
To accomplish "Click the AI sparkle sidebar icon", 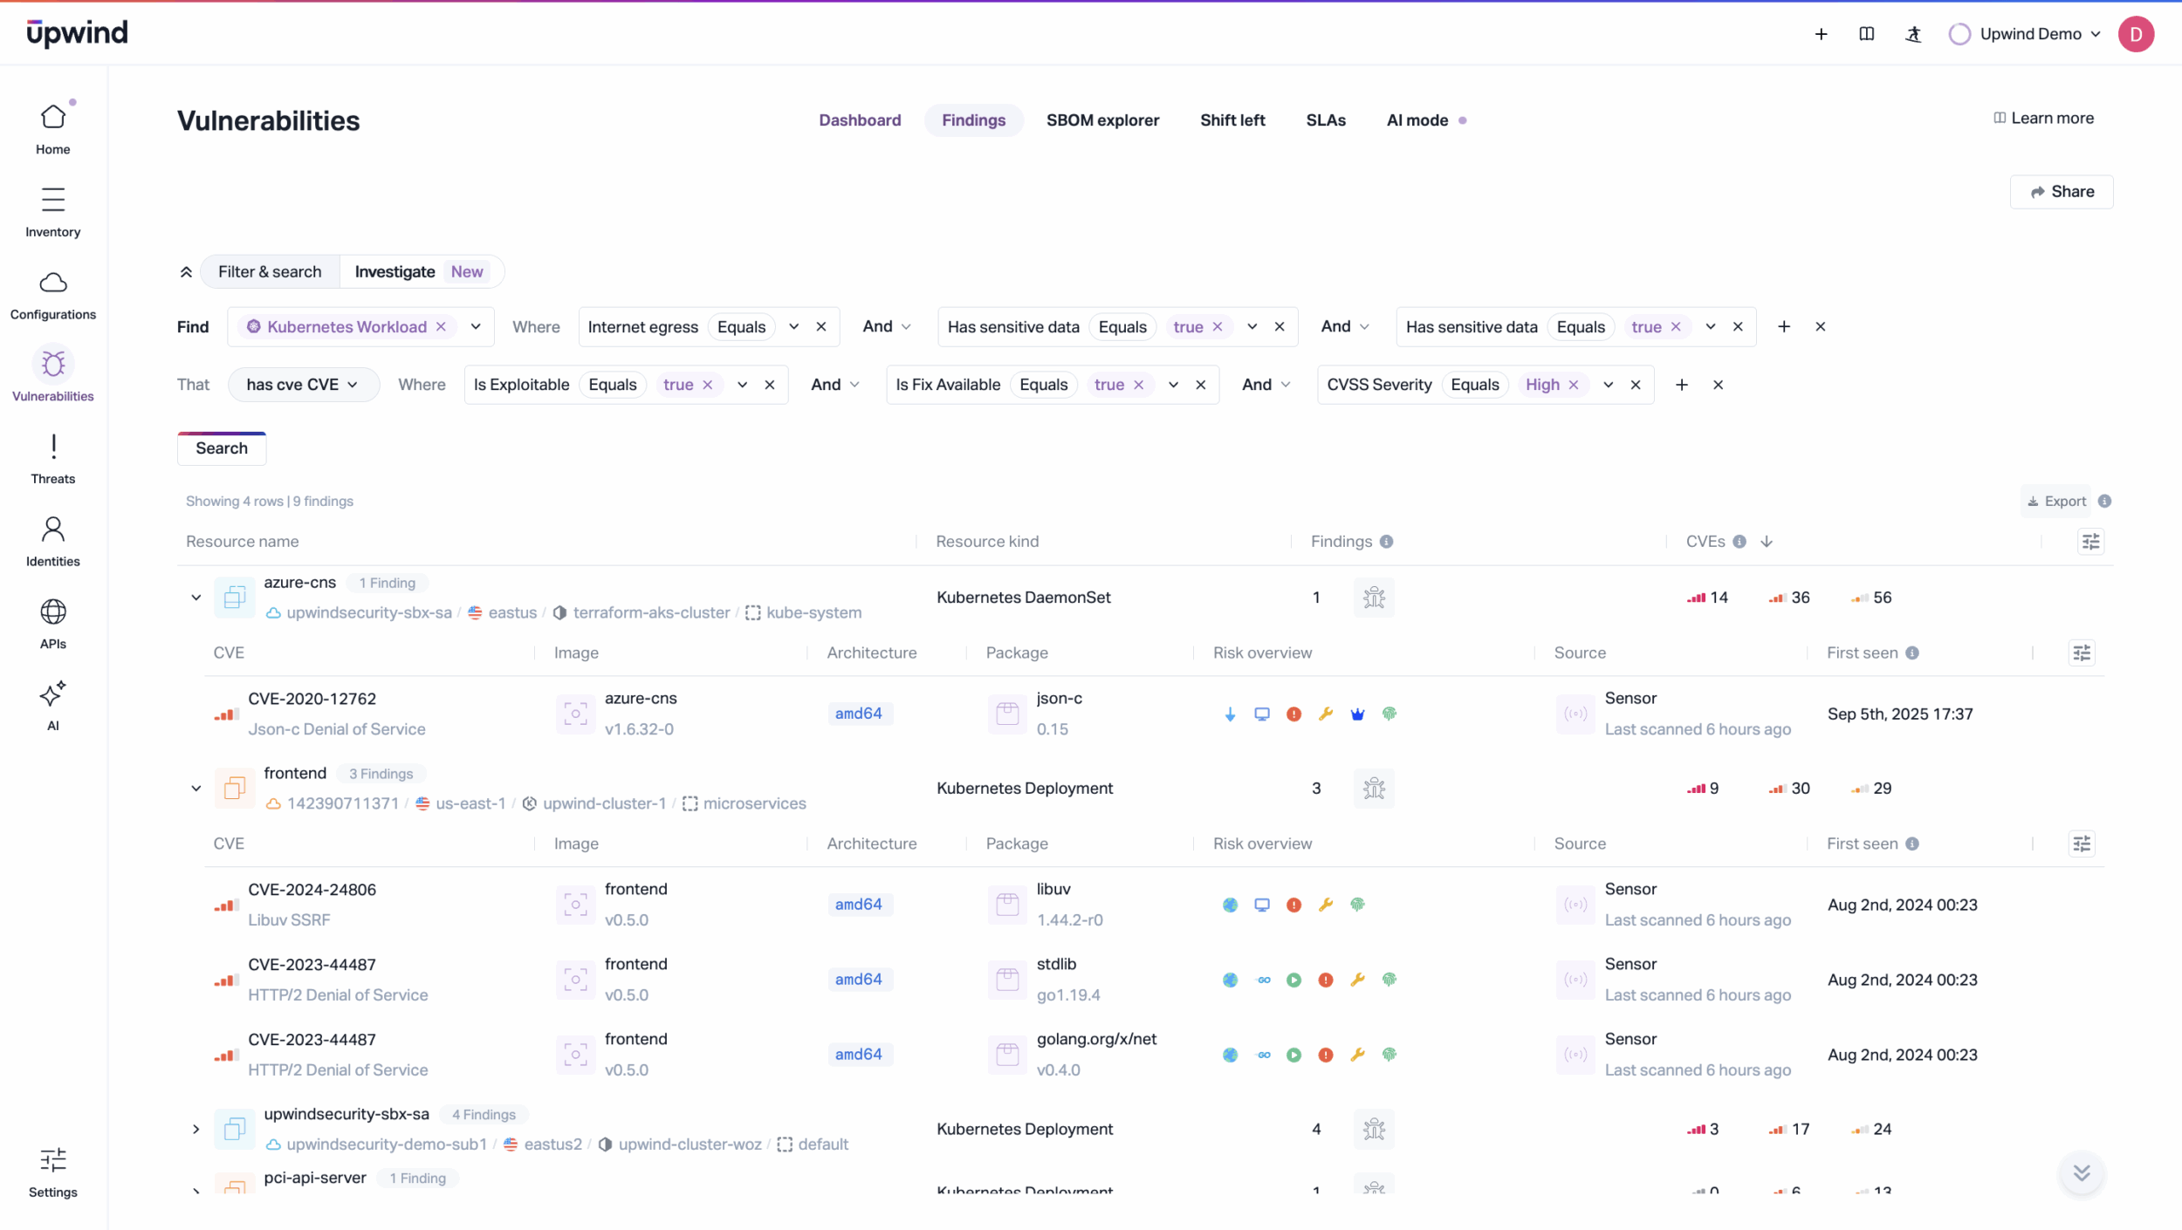I will 53,694.
